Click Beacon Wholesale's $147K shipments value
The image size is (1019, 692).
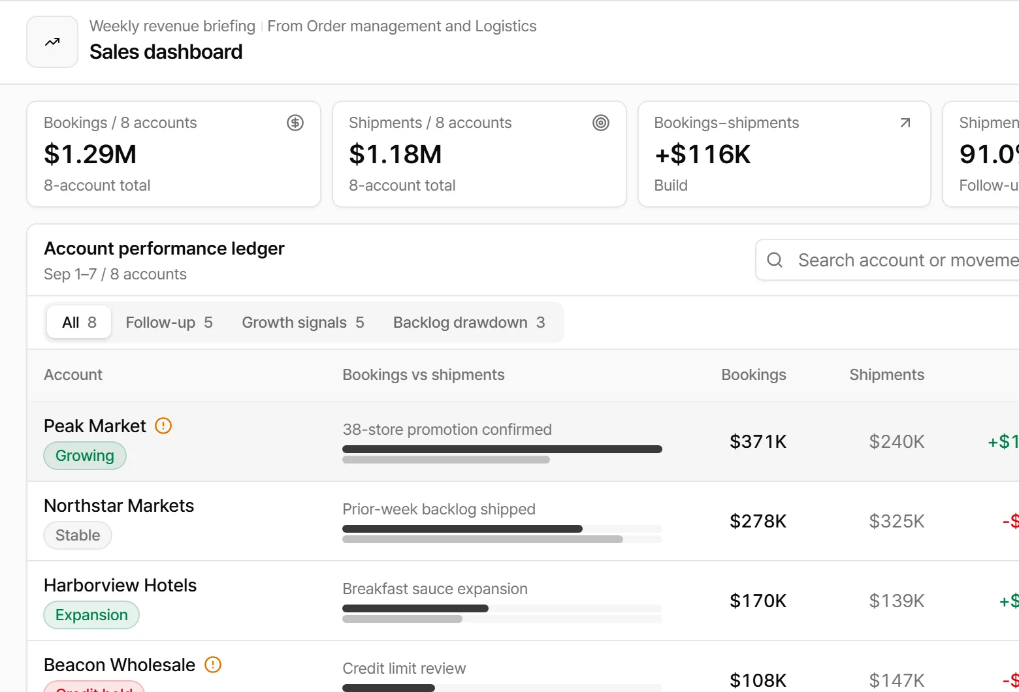click(897, 680)
